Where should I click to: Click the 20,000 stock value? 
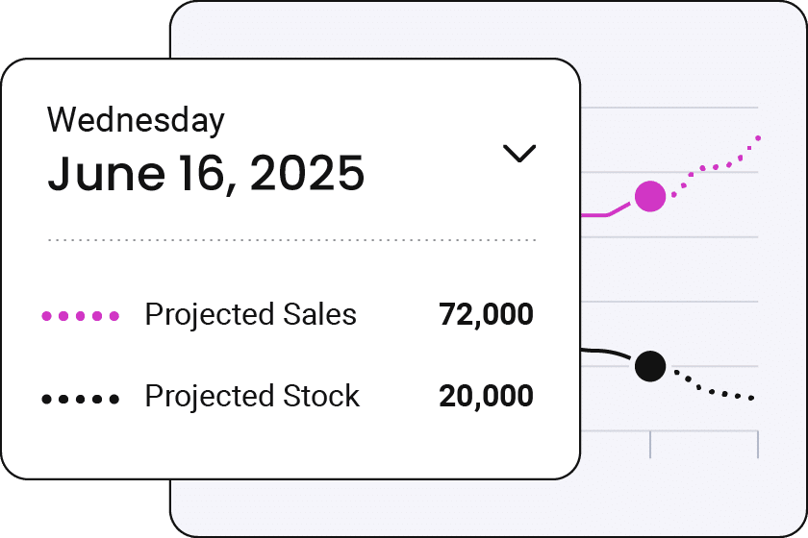(x=486, y=397)
